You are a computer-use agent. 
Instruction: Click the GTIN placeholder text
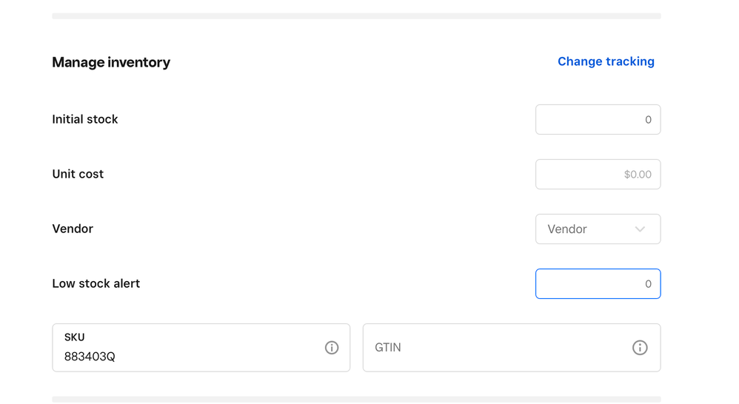[x=388, y=348]
